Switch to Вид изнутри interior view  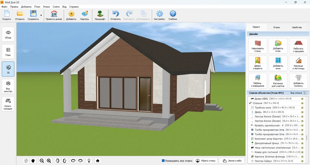8,86
